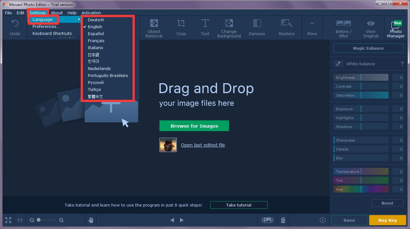Click the Saturation slider

(x=361, y=95)
